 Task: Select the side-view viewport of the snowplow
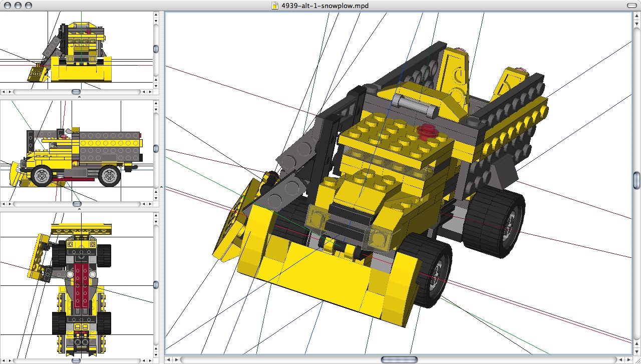(75, 150)
